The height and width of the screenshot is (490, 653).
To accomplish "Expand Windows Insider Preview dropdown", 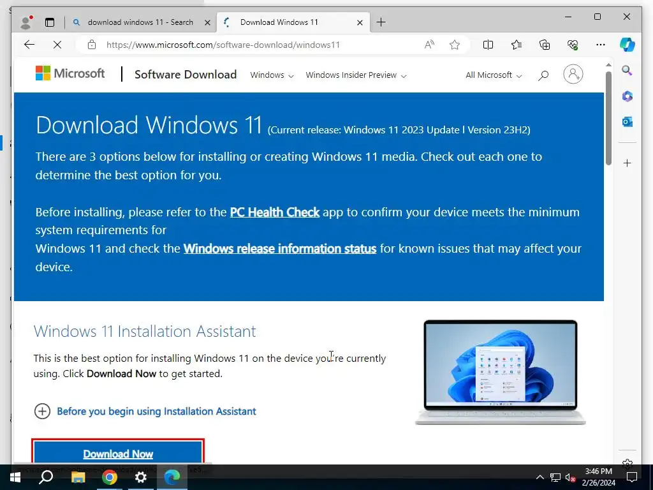I will [356, 75].
